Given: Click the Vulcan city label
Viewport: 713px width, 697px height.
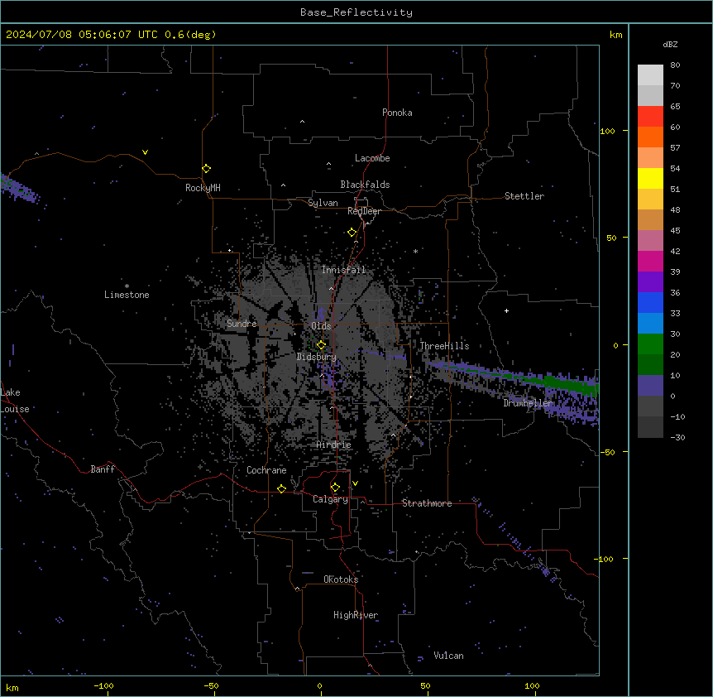Looking at the screenshot, I should [449, 656].
